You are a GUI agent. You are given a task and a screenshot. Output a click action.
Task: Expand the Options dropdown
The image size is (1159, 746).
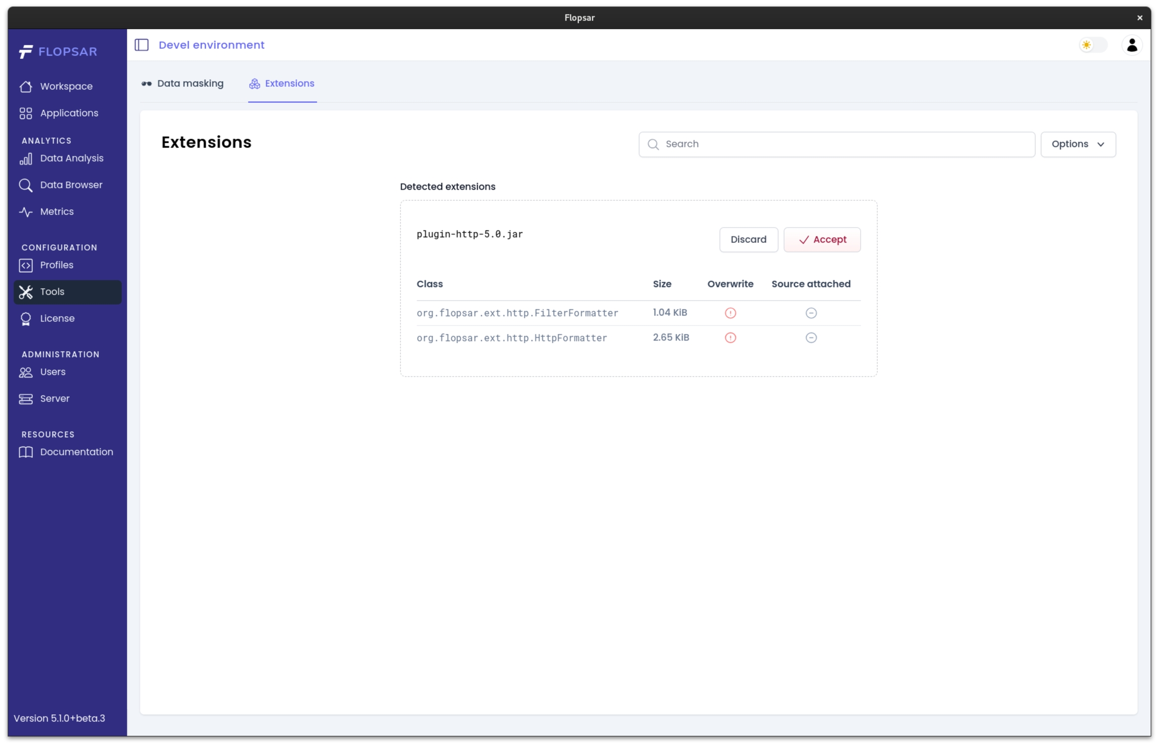click(x=1078, y=144)
